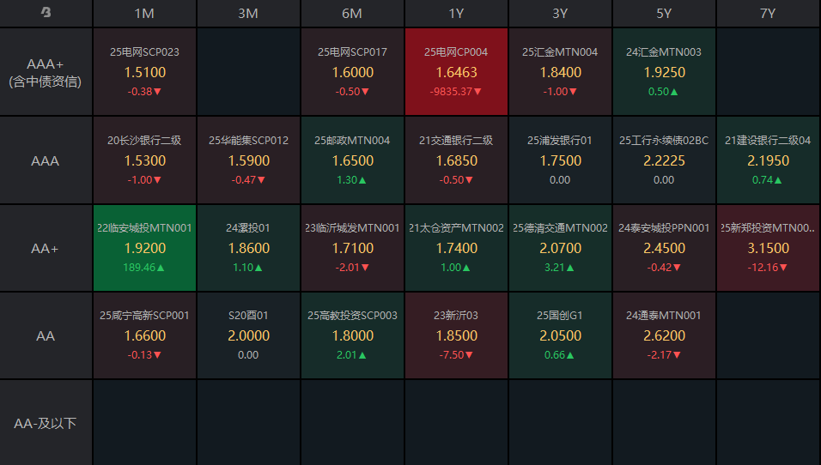Screen dimensions: 821x465
Task: Open the 21交通银行二级 bond name
Action: (x=456, y=140)
